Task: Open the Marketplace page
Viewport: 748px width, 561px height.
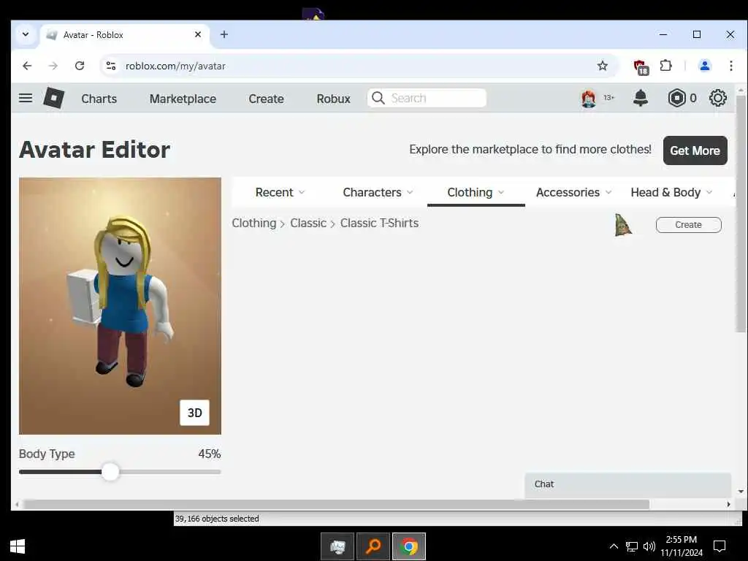Action: [183, 99]
